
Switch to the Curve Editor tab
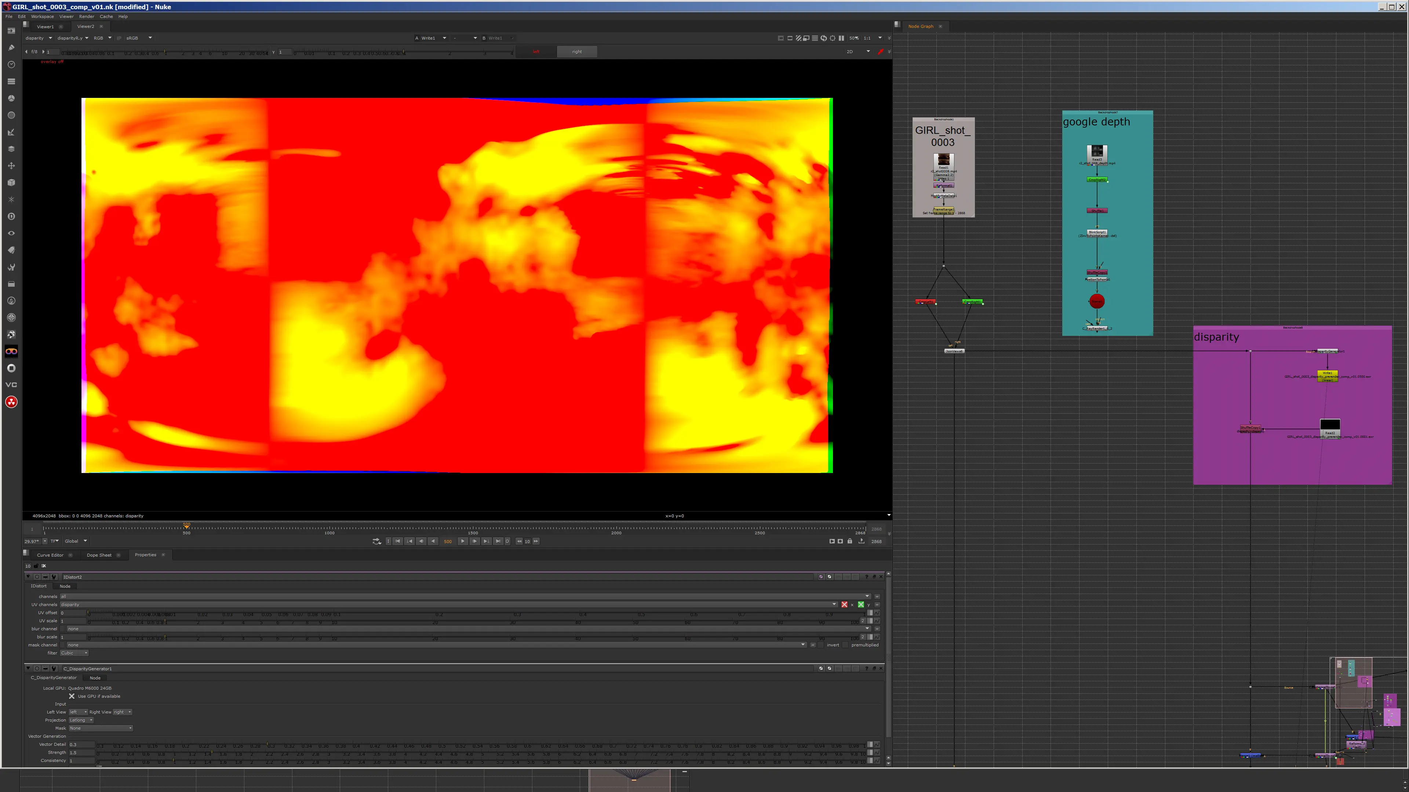tap(50, 555)
